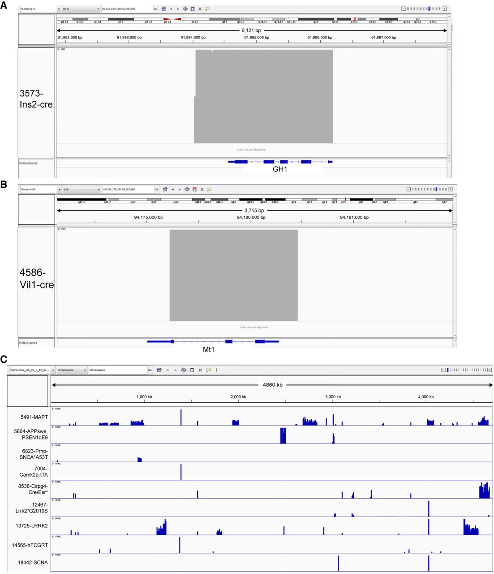
Task: Select the 5491-MAPT track label
Action: [34, 417]
